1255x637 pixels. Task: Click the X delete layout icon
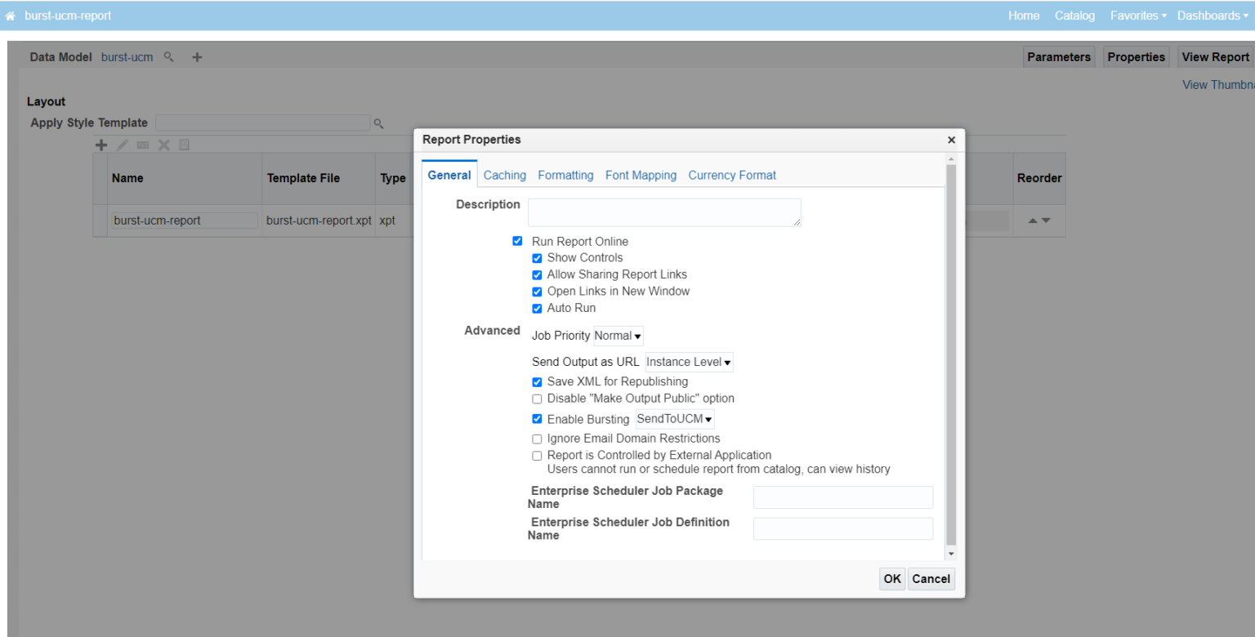point(163,145)
